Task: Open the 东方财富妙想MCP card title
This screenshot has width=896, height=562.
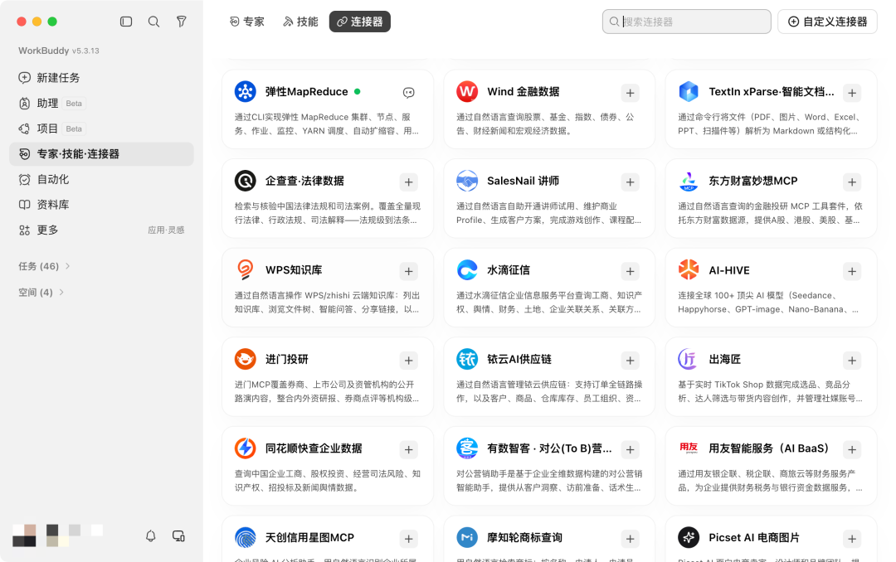Action: [753, 181]
